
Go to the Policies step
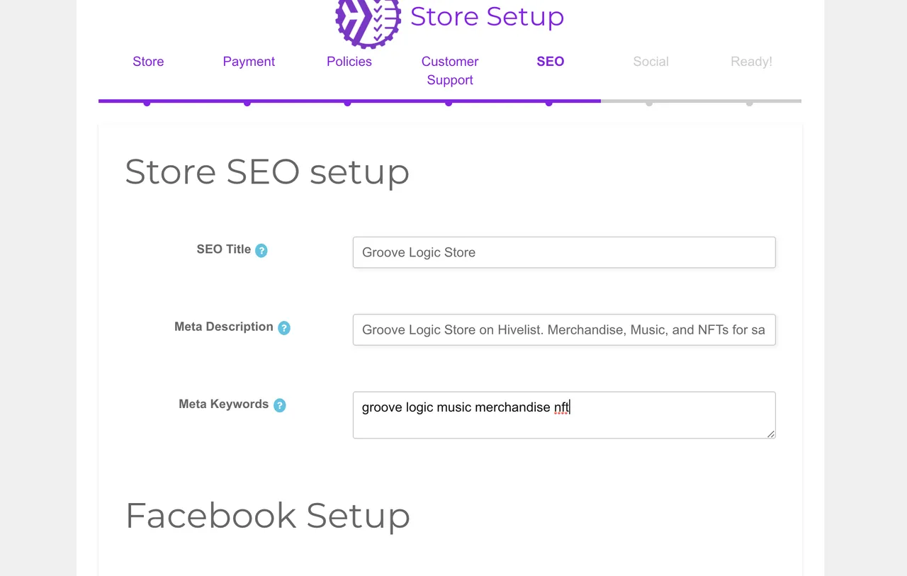(x=349, y=62)
